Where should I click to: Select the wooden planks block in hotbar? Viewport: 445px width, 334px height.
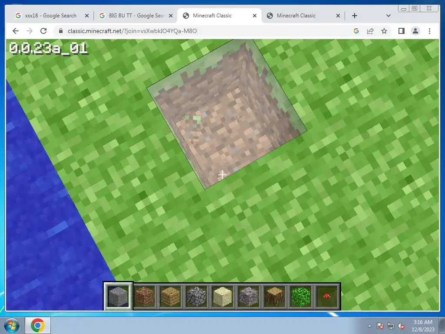pyautogui.click(x=170, y=297)
